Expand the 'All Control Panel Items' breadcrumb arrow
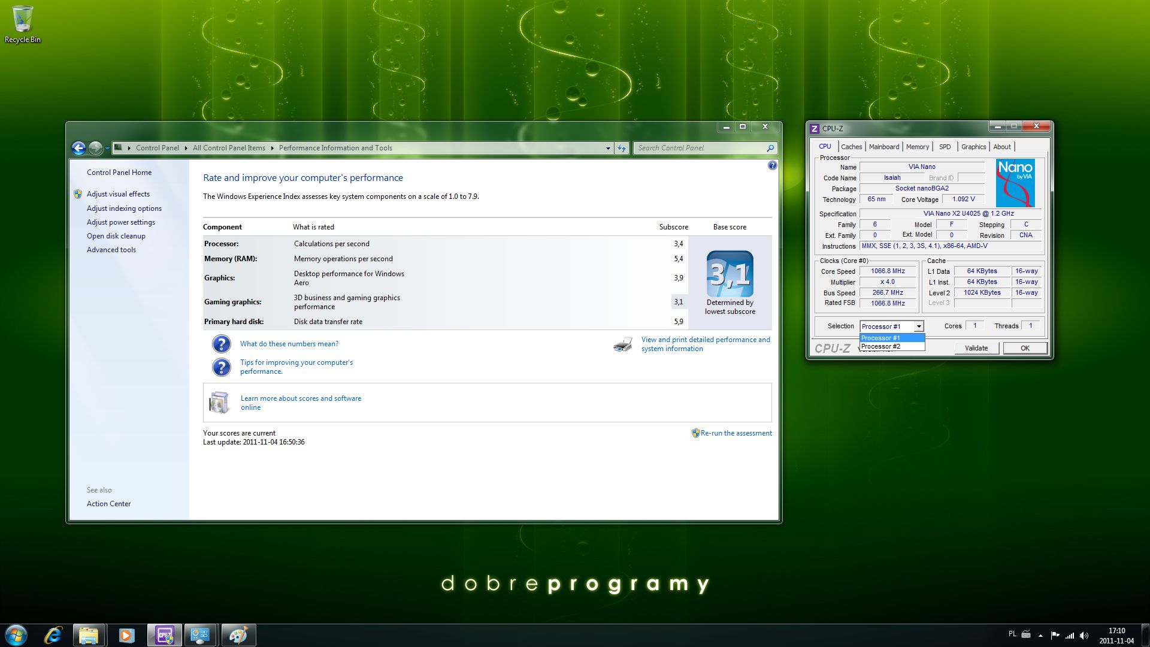Screen dimensions: 1150x647 (x=272, y=148)
